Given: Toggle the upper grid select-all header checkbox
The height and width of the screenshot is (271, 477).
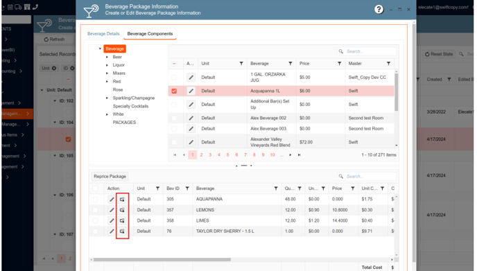Looking at the screenshot, I should 174,64.
